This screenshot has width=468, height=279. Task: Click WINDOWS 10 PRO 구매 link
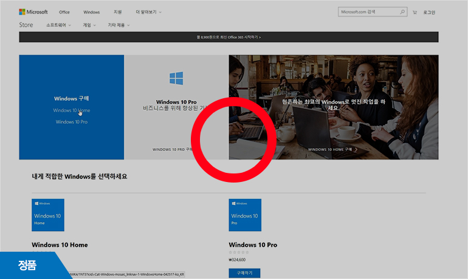pos(173,149)
